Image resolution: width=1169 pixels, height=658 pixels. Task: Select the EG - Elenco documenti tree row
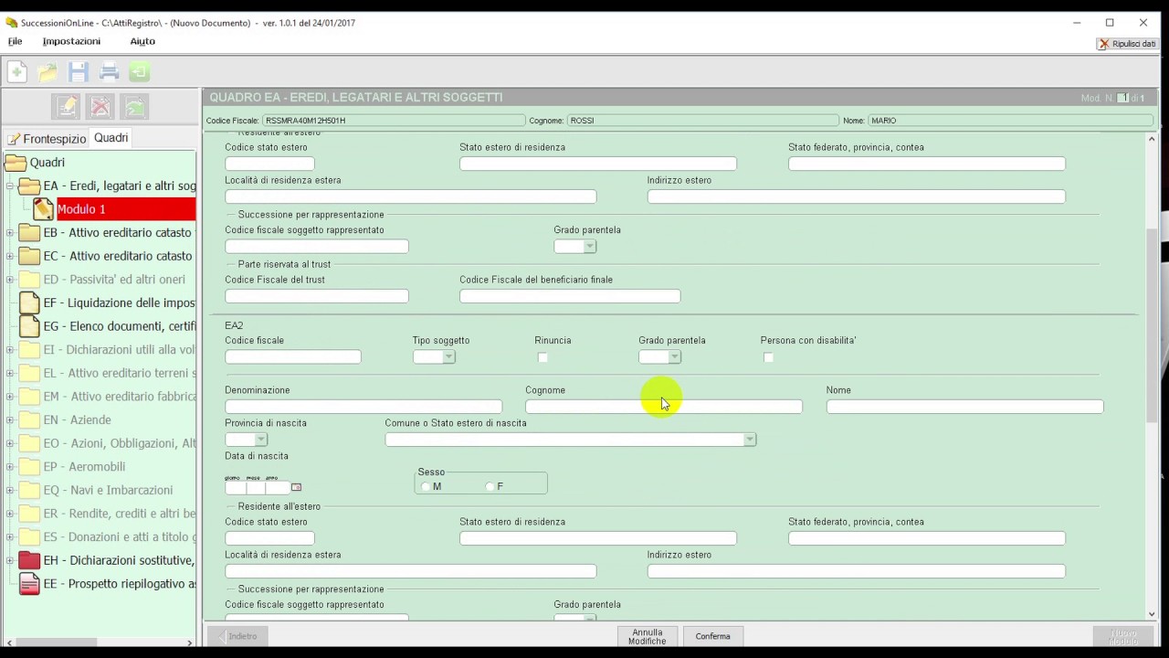119,326
